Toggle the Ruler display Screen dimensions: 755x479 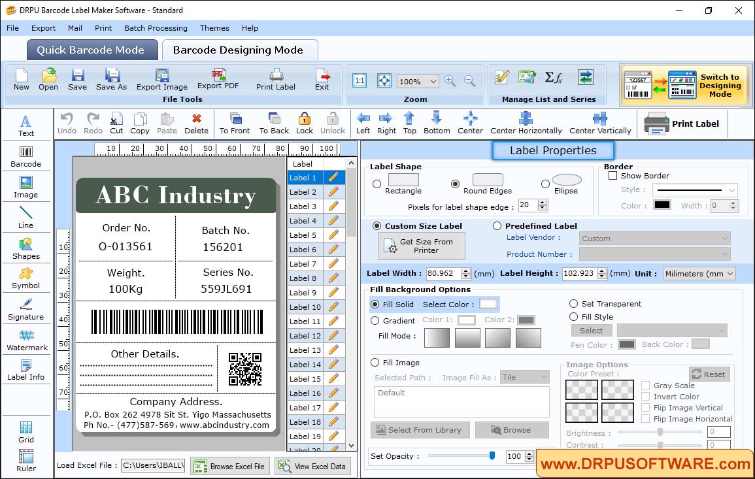pyautogui.click(x=26, y=461)
